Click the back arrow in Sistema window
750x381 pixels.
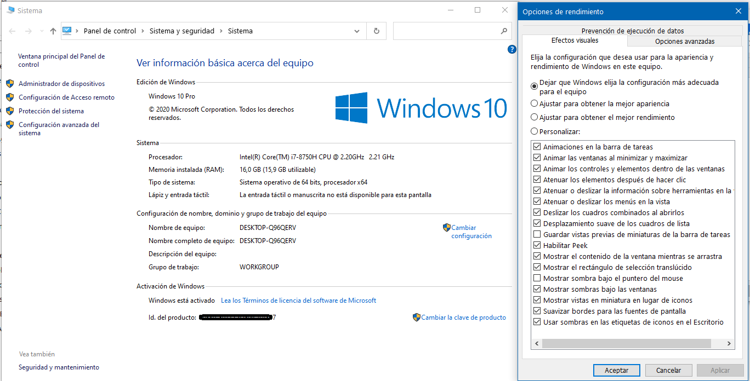click(12, 31)
